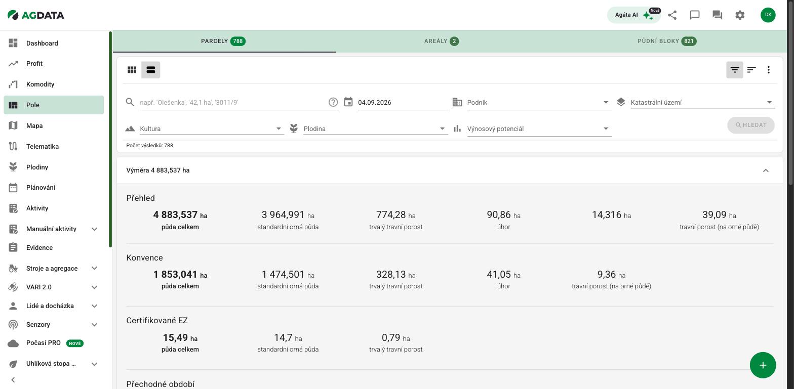
Task: Select the PŮDNÍ BLOKY tab
Action: pos(667,41)
